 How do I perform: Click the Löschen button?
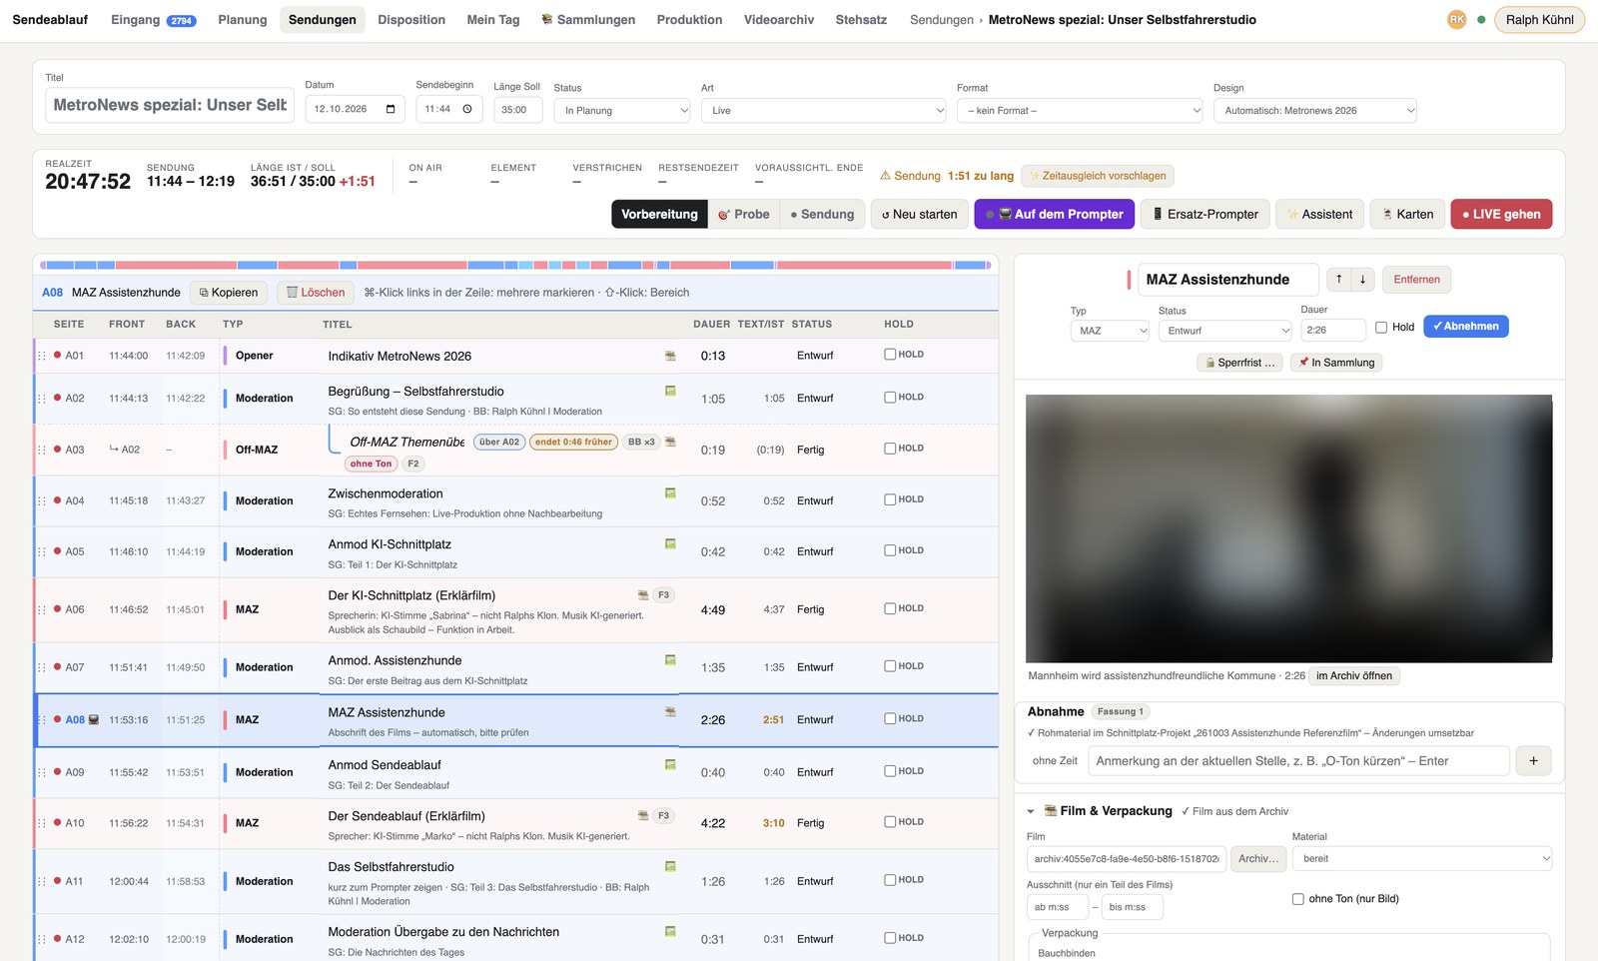(x=316, y=293)
